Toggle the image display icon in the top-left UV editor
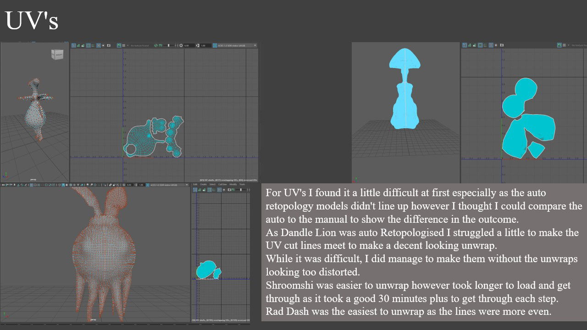The width and height of the screenshot is (587, 330). coord(119,45)
